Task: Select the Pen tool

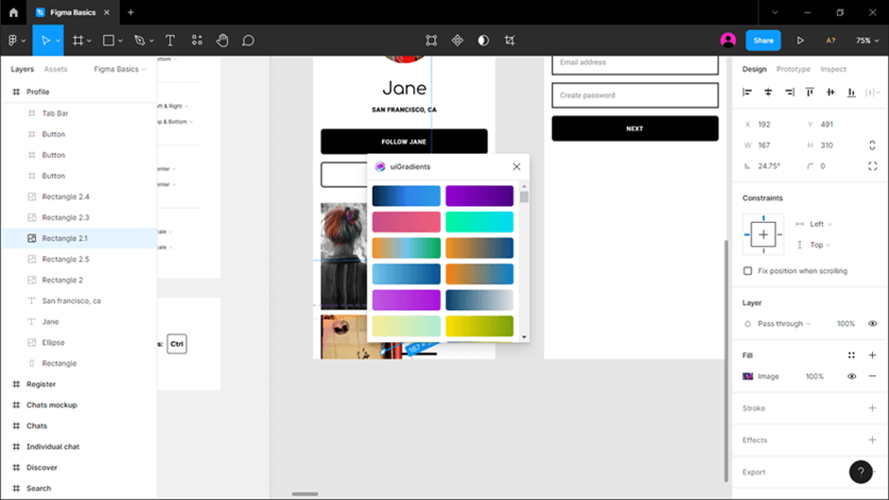Action: coord(139,41)
